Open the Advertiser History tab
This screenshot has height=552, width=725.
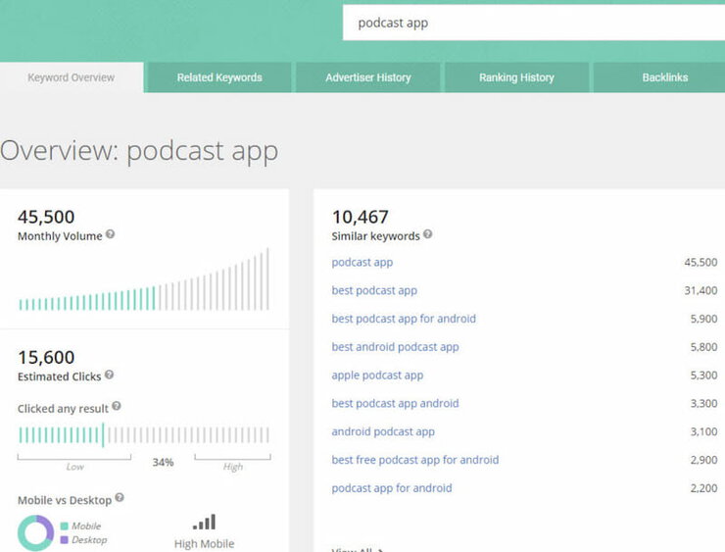click(368, 77)
